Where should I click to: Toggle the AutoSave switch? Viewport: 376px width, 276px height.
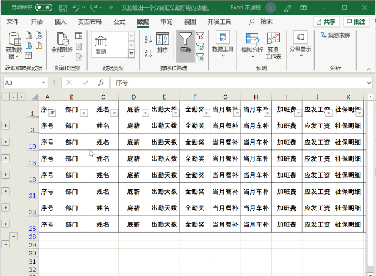pyautogui.click(x=43, y=8)
